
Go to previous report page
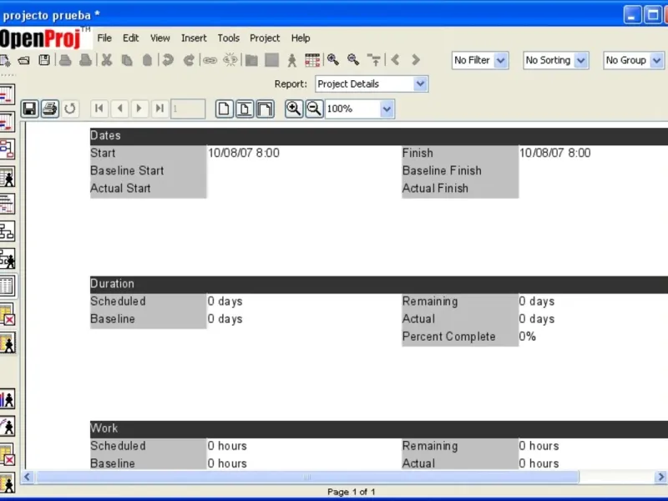pos(119,109)
